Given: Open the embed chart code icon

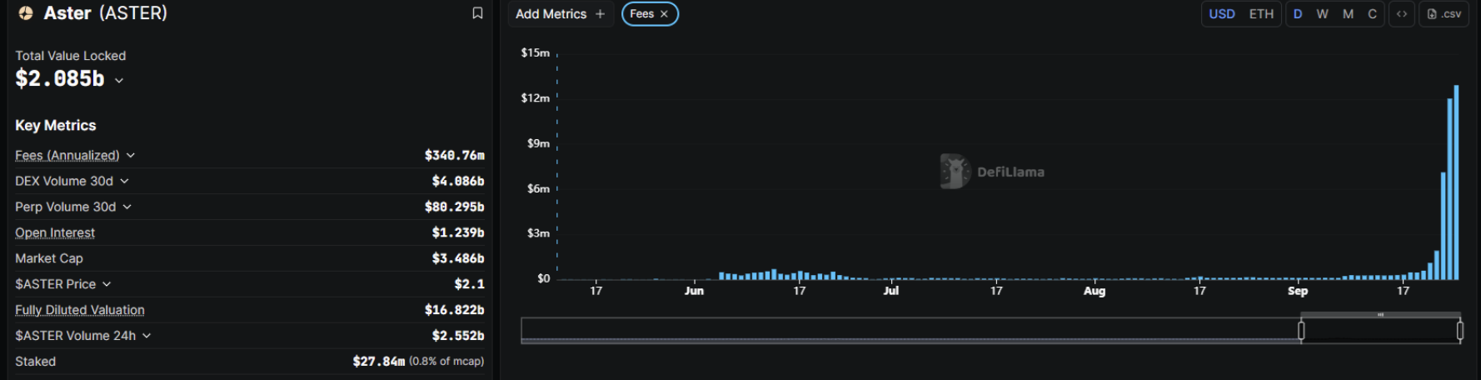Looking at the screenshot, I should coord(1402,14).
